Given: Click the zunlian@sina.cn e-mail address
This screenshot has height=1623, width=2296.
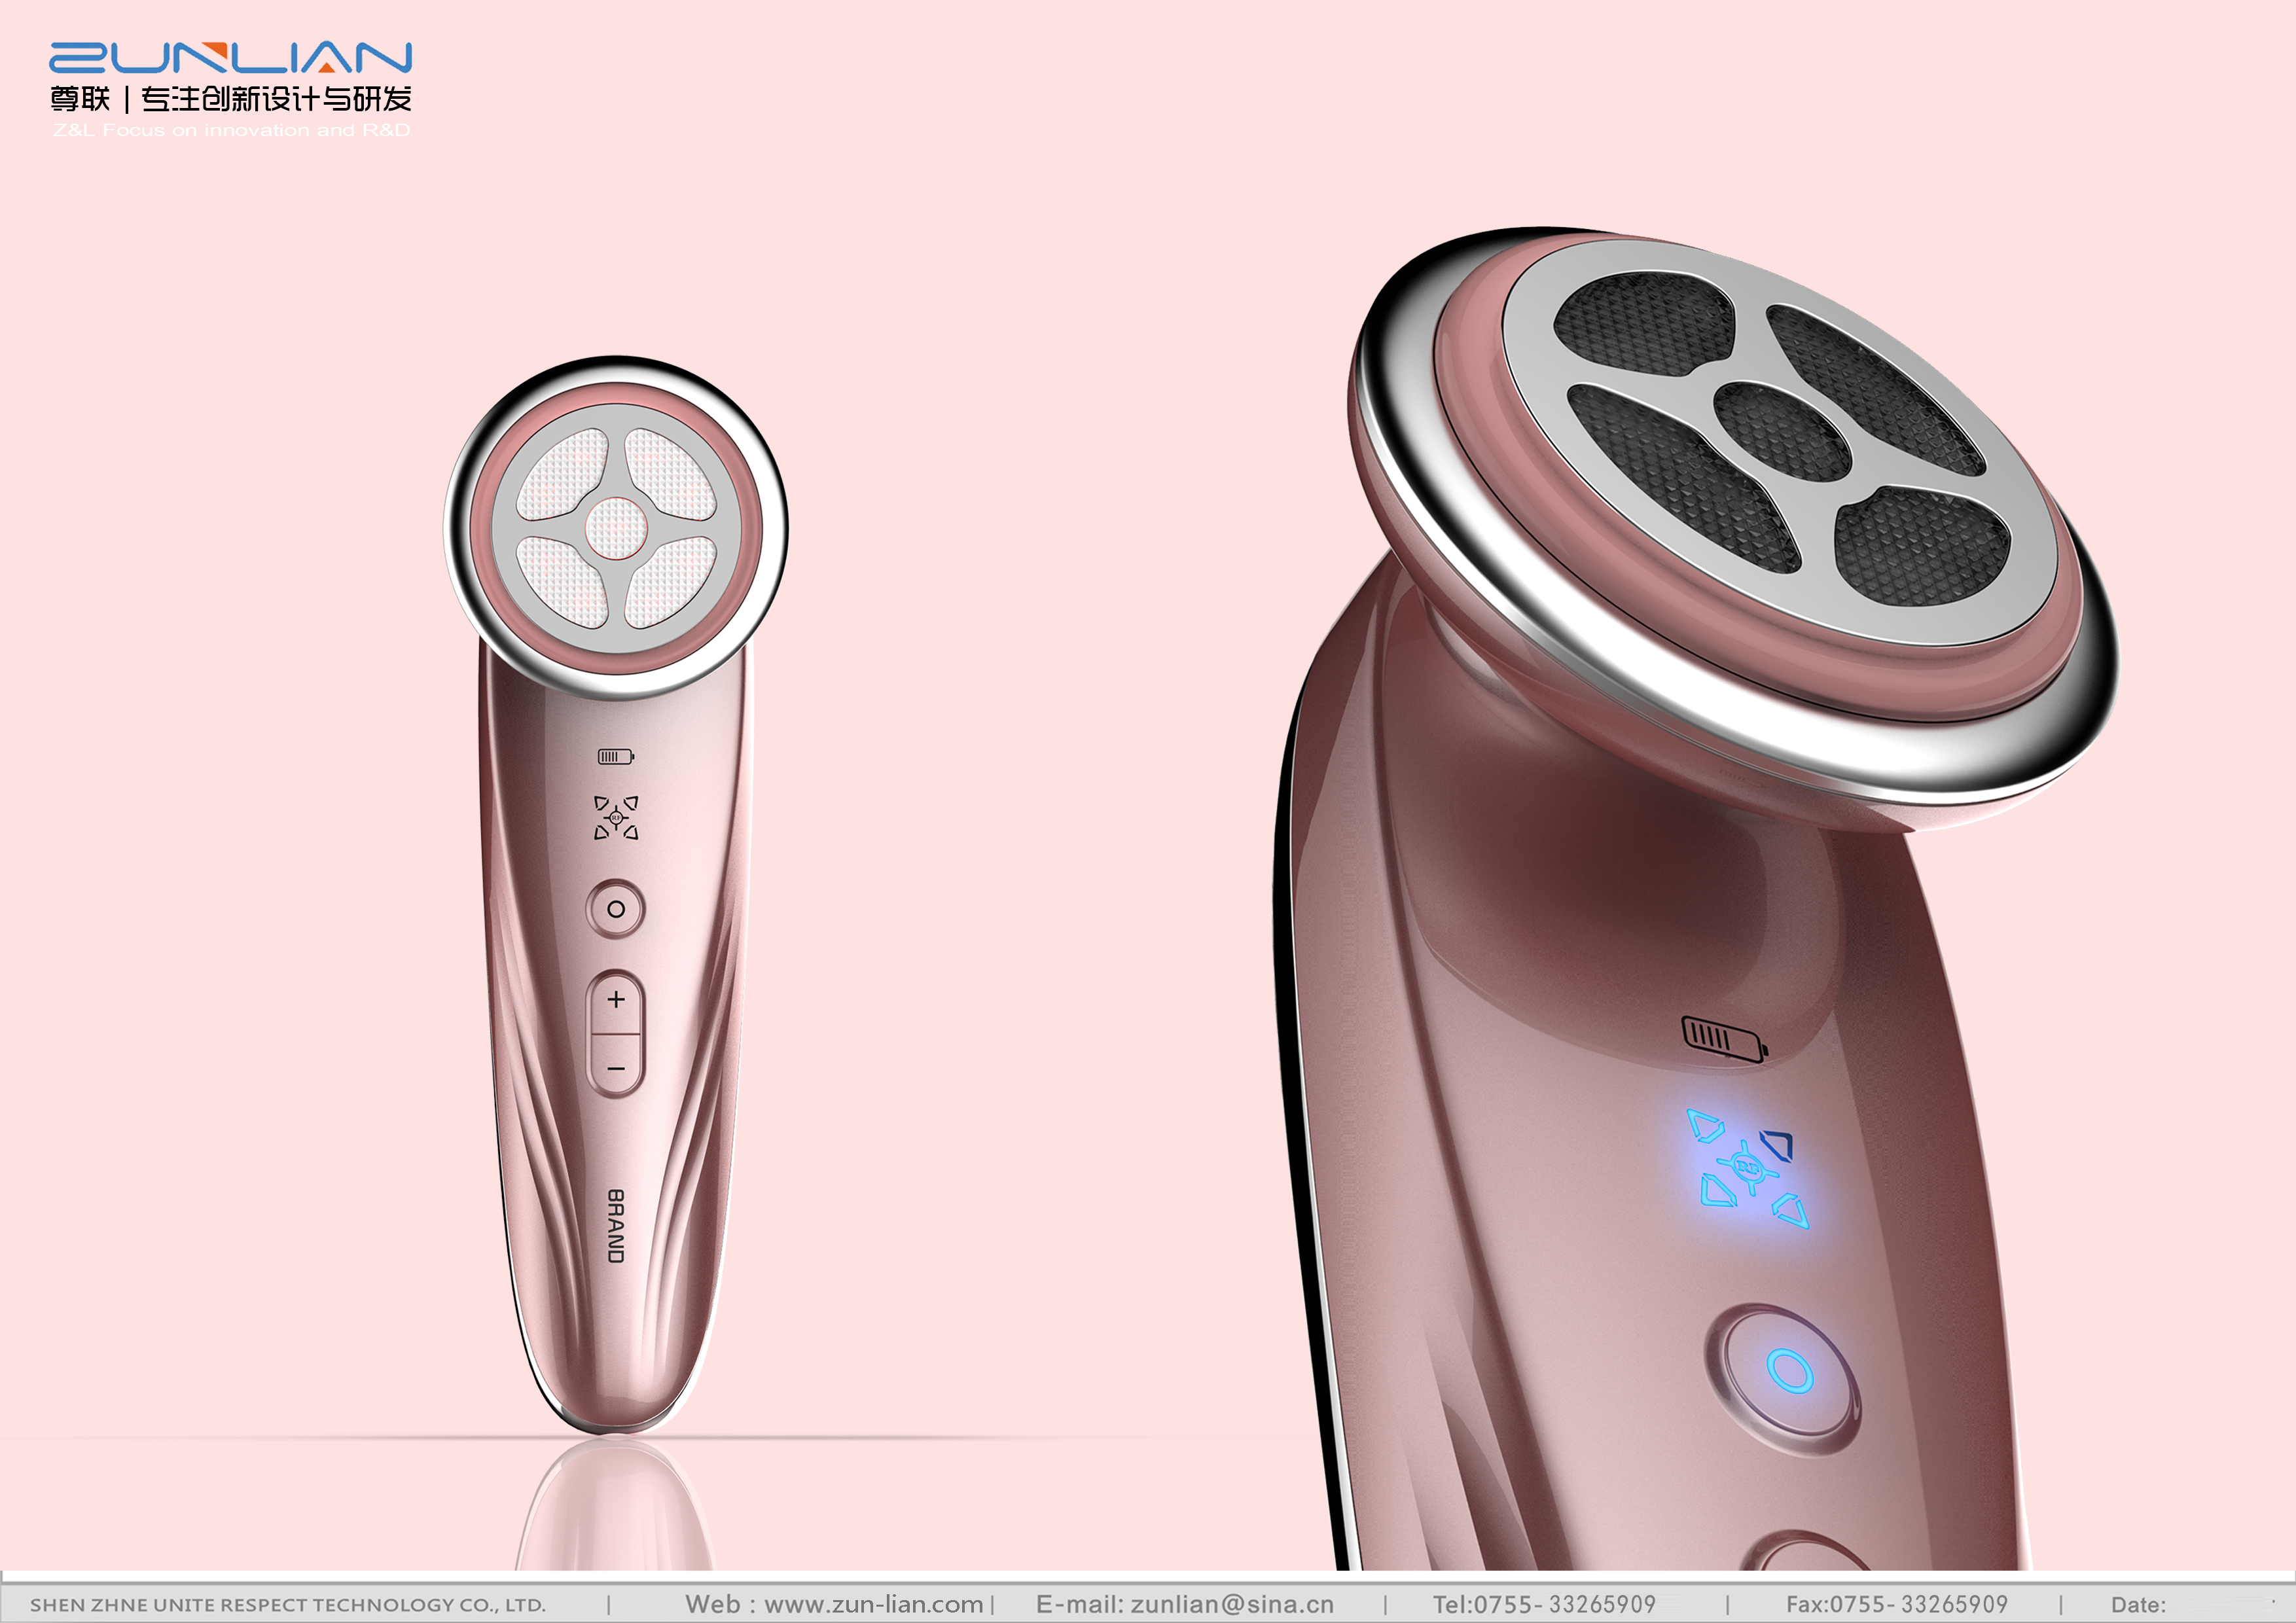Looking at the screenshot, I should tap(1232, 1604).
